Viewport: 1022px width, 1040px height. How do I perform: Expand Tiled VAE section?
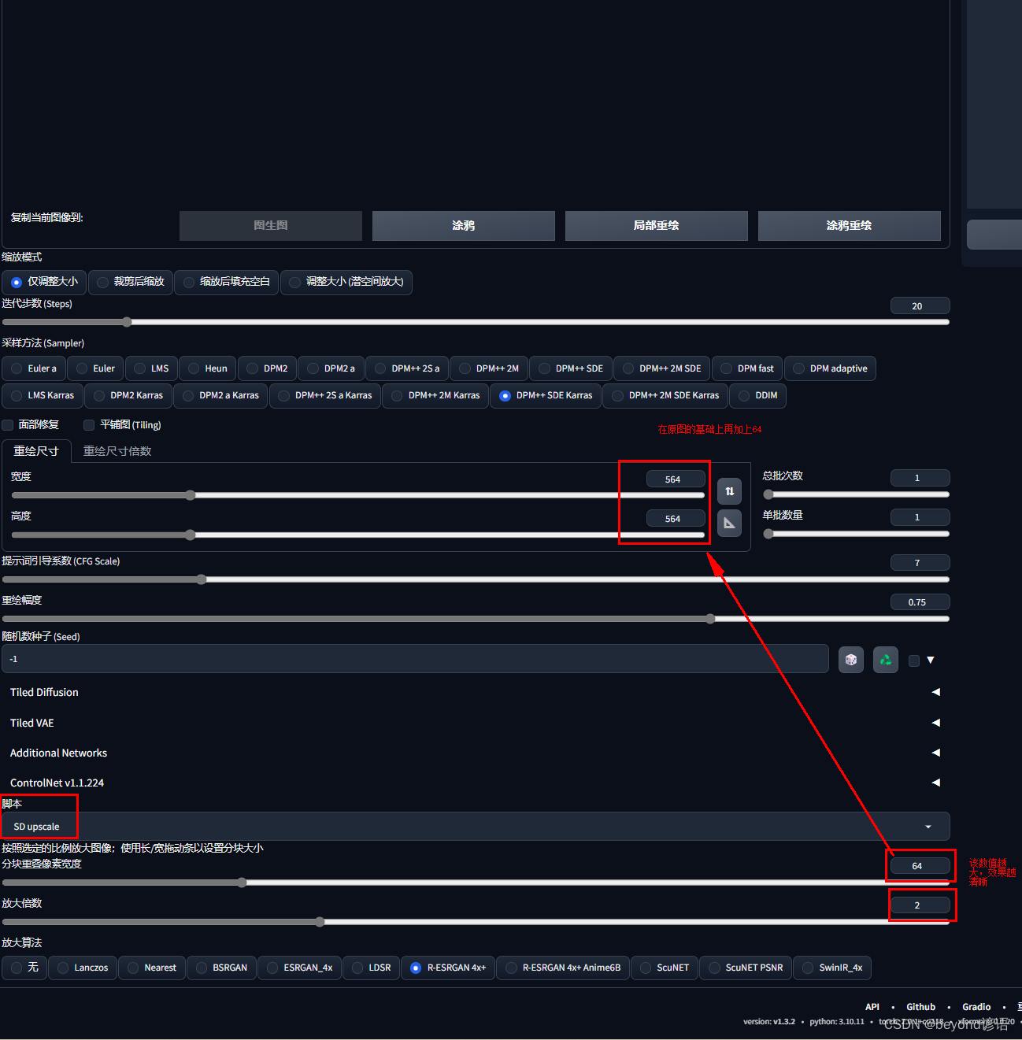[x=475, y=723]
